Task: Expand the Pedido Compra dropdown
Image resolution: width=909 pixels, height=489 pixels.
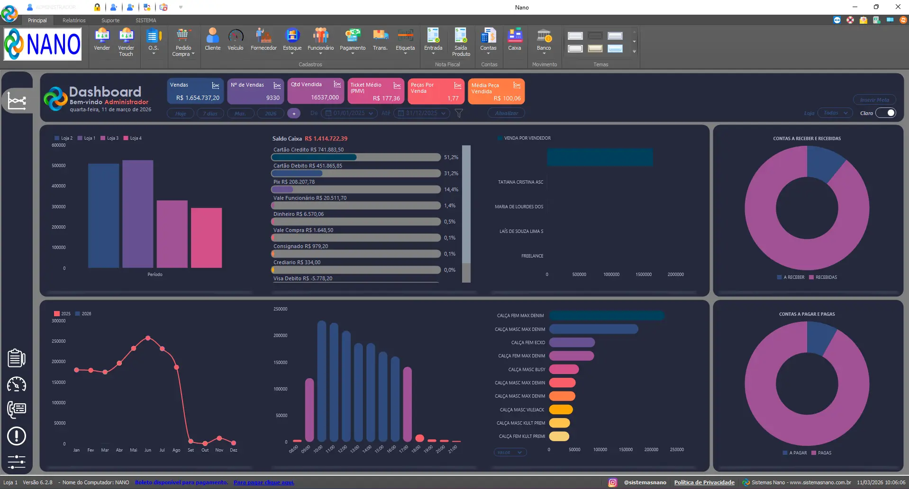Action: pyautogui.click(x=193, y=54)
